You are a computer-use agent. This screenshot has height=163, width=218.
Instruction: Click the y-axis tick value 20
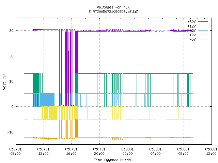tap(11, 56)
